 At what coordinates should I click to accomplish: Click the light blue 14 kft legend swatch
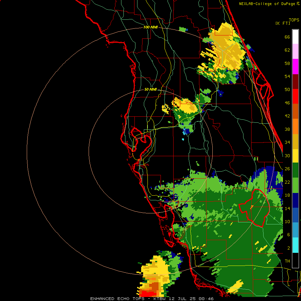pos(295,230)
